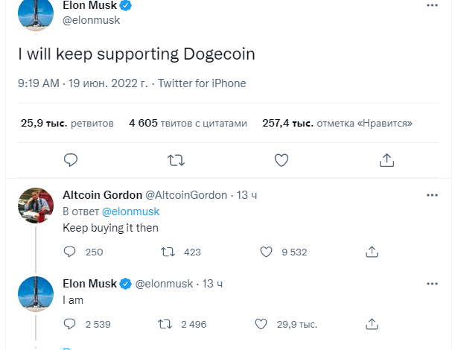Retweet Altcoin Gordon's reply
Viewport: 458px width, 350px height.
click(168, 252)
